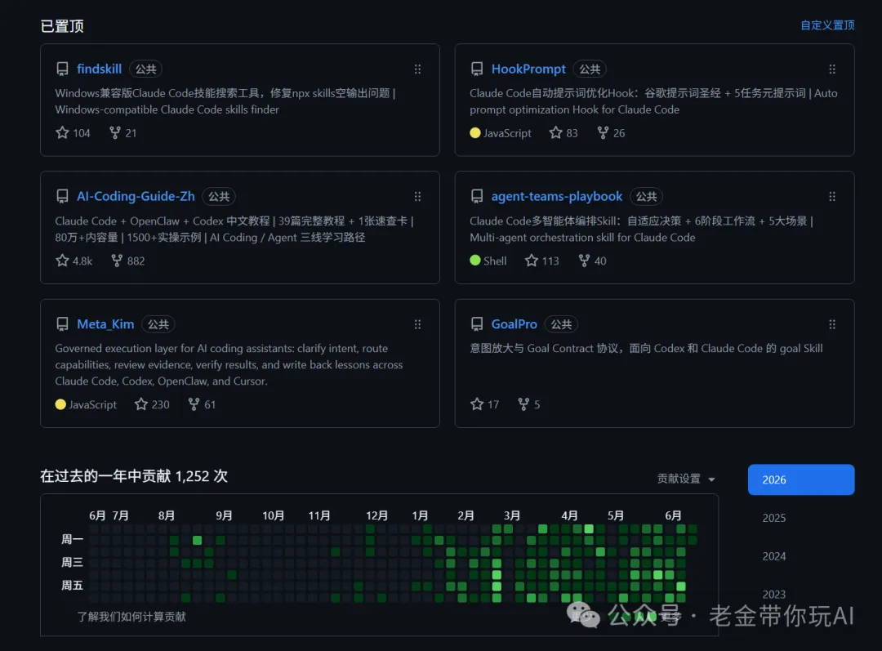Viewport: 882px width, 651px height.
Task: Click the 10月 month label
Action: 273,515
